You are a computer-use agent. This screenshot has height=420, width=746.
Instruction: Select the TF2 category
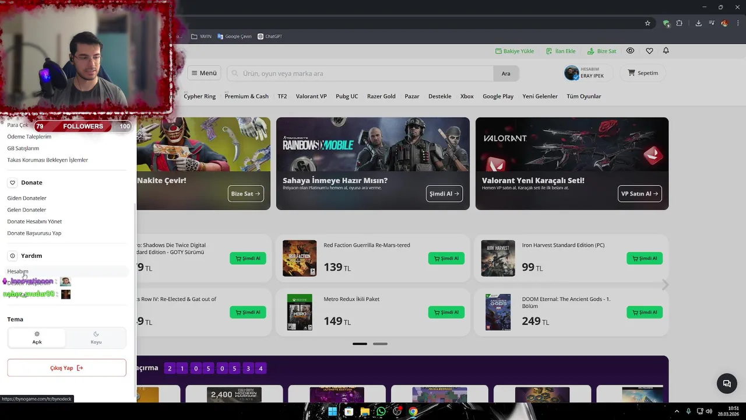pyautogui.click(x=282, y=96)
